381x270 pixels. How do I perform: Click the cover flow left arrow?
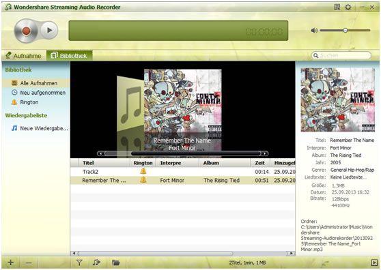(x=100, y=153)
